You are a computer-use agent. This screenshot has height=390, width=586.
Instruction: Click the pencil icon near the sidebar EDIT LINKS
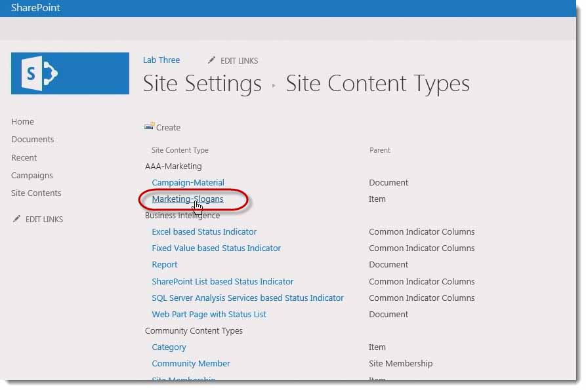[17, 219]
